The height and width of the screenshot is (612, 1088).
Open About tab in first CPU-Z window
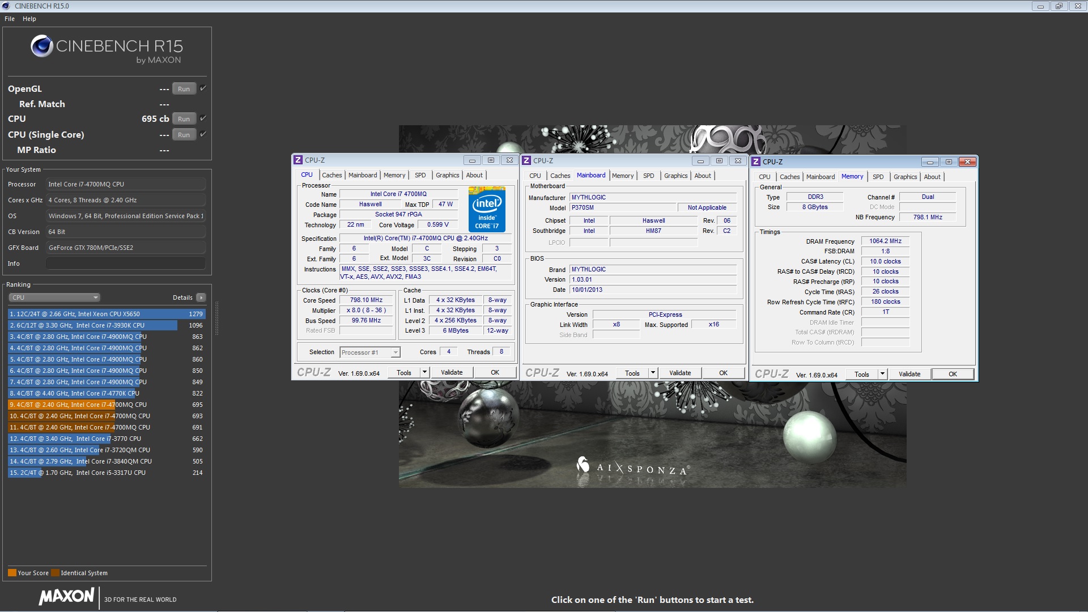tap(474, 175)
